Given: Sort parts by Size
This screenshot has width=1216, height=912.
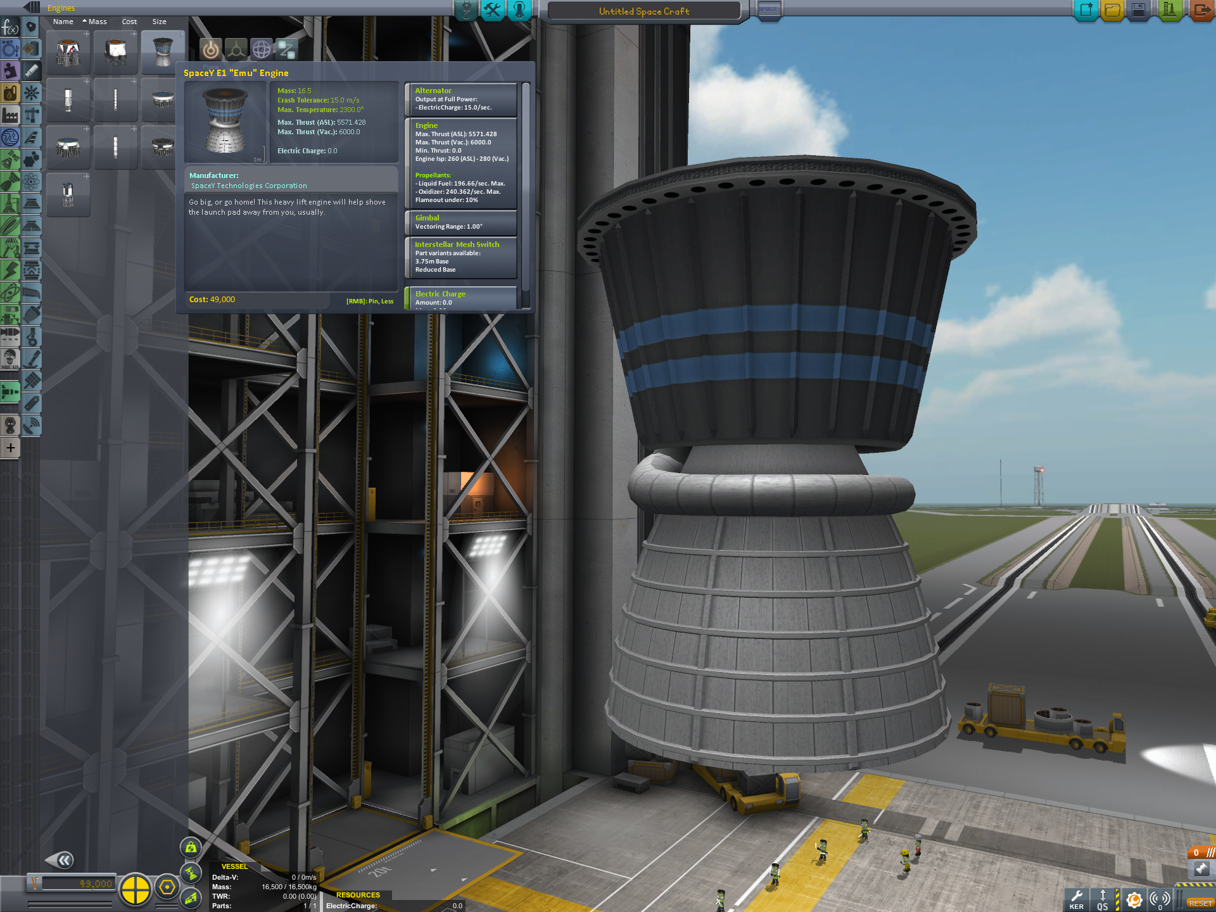Looking at the screenshot, I should click(160, 22).
